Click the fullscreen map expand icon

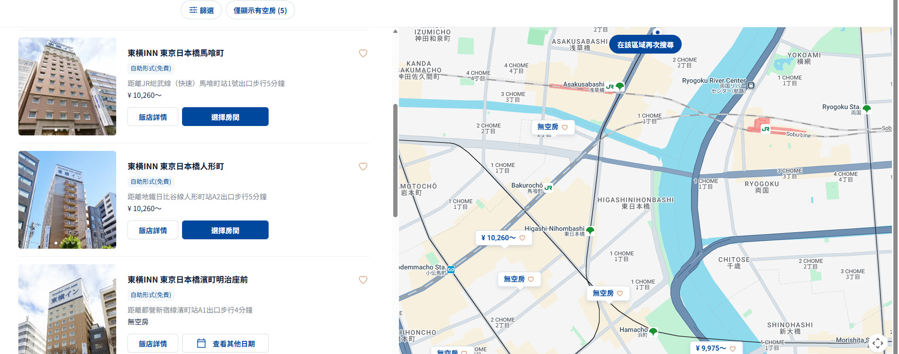click(x=877, y=343)
